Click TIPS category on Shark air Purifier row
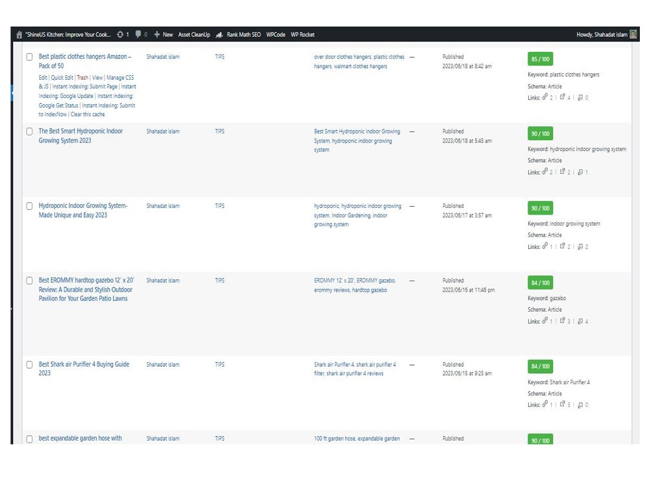 click(219, 364)
